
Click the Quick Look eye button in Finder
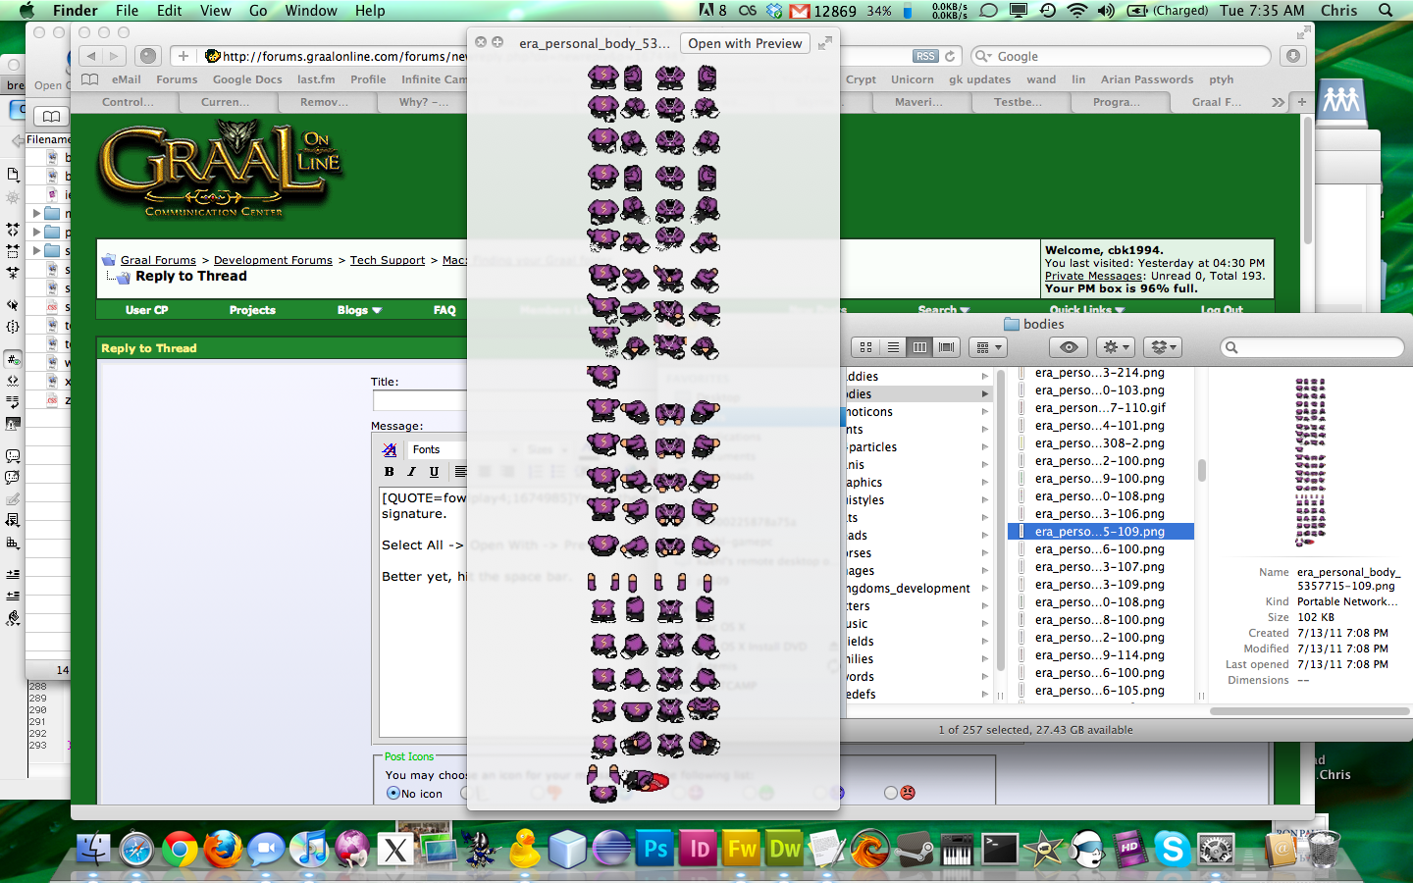point(1069,347)
